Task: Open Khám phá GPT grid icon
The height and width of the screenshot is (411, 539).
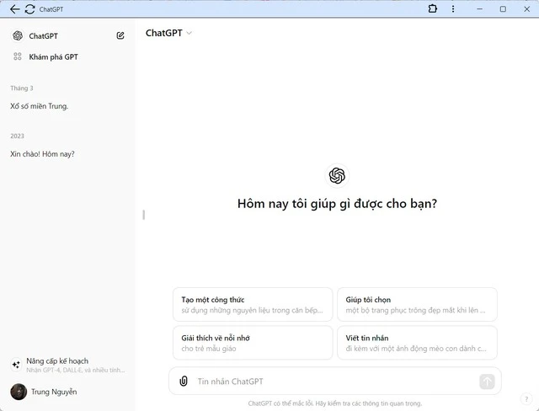Action: coord(18,56)
